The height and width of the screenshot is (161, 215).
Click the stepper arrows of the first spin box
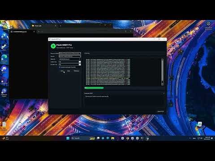click(x=80, y=62)
